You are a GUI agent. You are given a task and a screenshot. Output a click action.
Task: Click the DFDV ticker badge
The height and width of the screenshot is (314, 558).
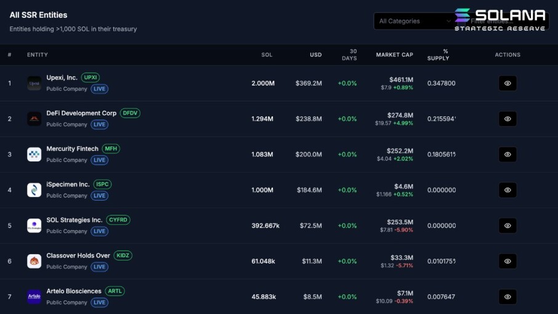[x=130, y=113]
